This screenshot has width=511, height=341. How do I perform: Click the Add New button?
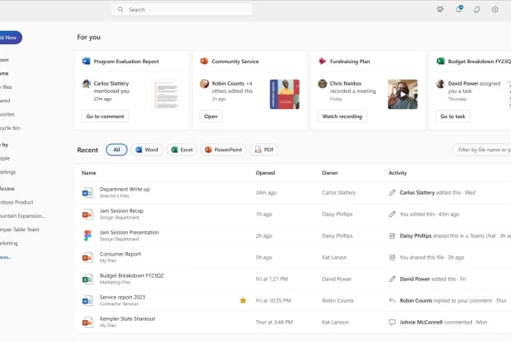[10, 37]
